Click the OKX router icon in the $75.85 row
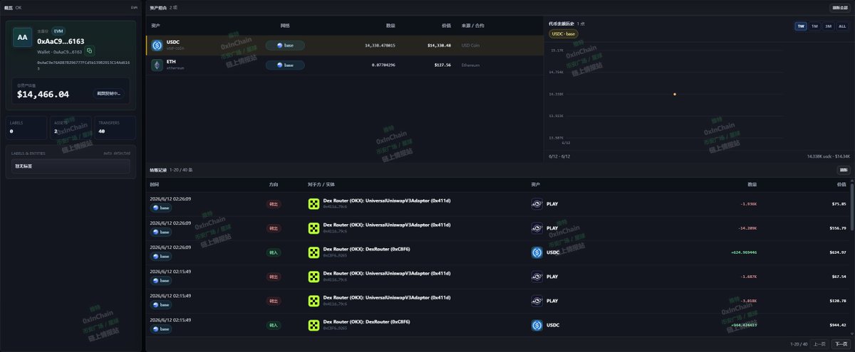 [313, 204]
